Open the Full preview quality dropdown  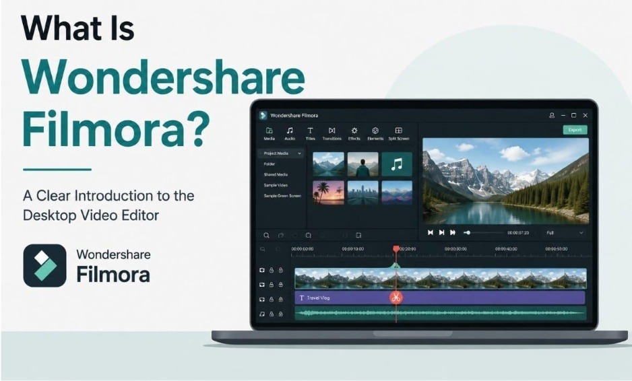coord(565,233)
